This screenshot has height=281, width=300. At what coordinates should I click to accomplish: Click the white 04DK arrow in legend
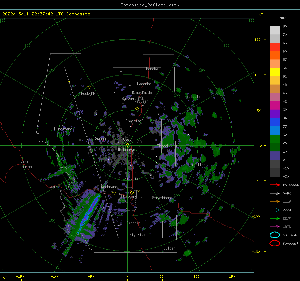[x=275, y=193]
